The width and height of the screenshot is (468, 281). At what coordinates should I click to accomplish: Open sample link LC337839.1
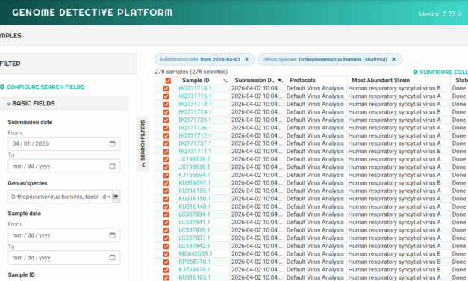(x=194, y=230)
